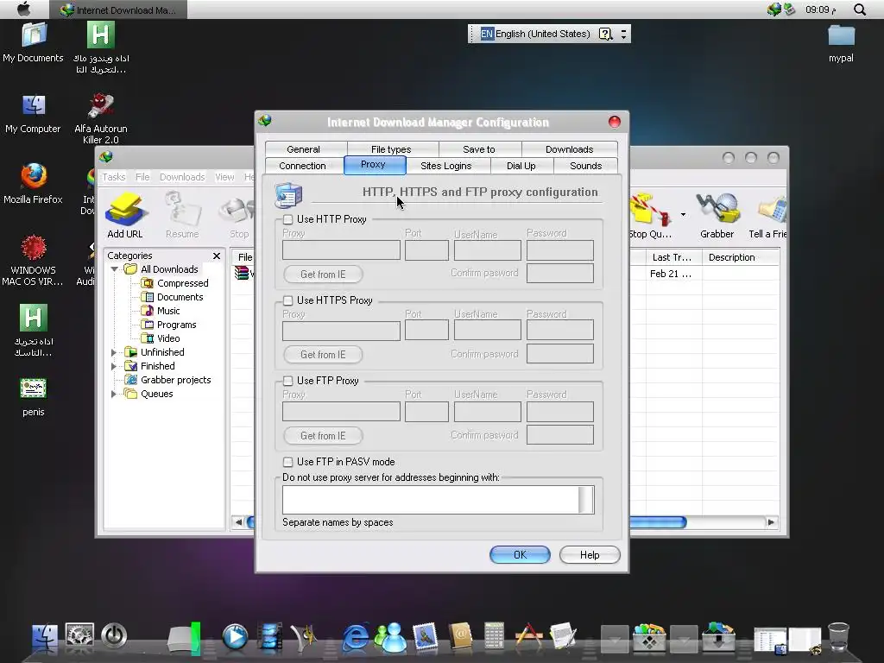Switch to the File types tab

391,149
